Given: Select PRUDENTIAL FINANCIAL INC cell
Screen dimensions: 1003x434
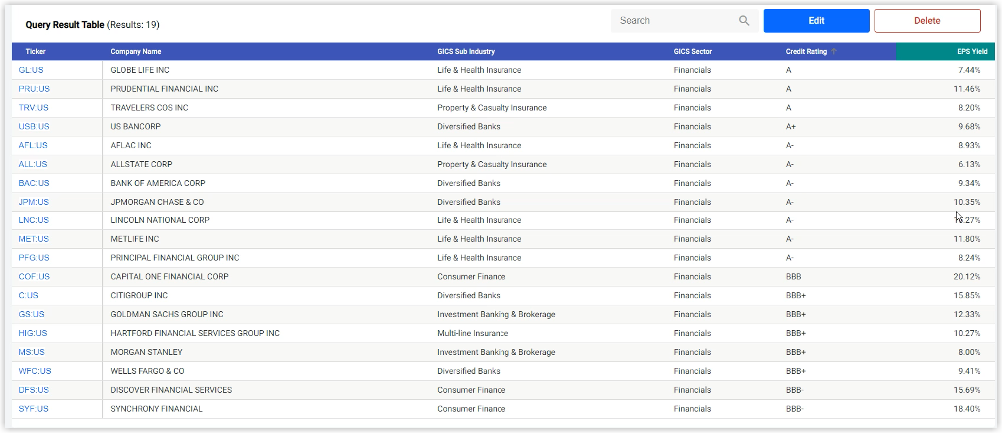Looking at the screenshot, I should [165, 89].
